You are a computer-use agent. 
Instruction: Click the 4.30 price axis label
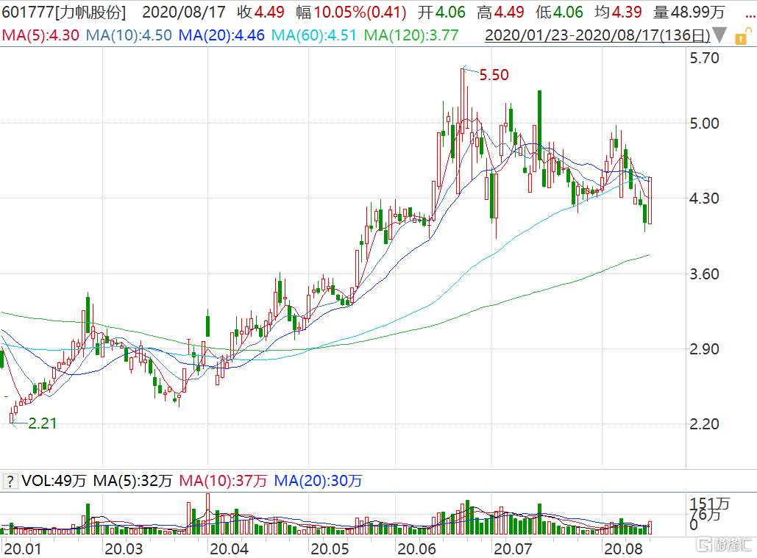click(704, 198)
